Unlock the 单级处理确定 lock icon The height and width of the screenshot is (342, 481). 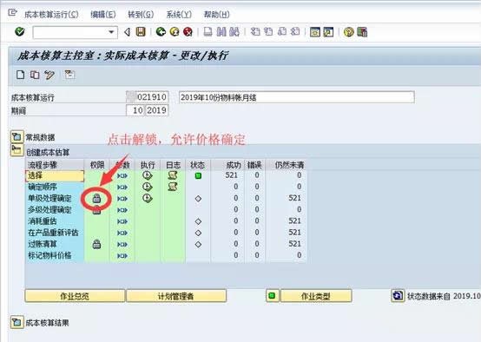pyautogui.click(x=96, y=199)
